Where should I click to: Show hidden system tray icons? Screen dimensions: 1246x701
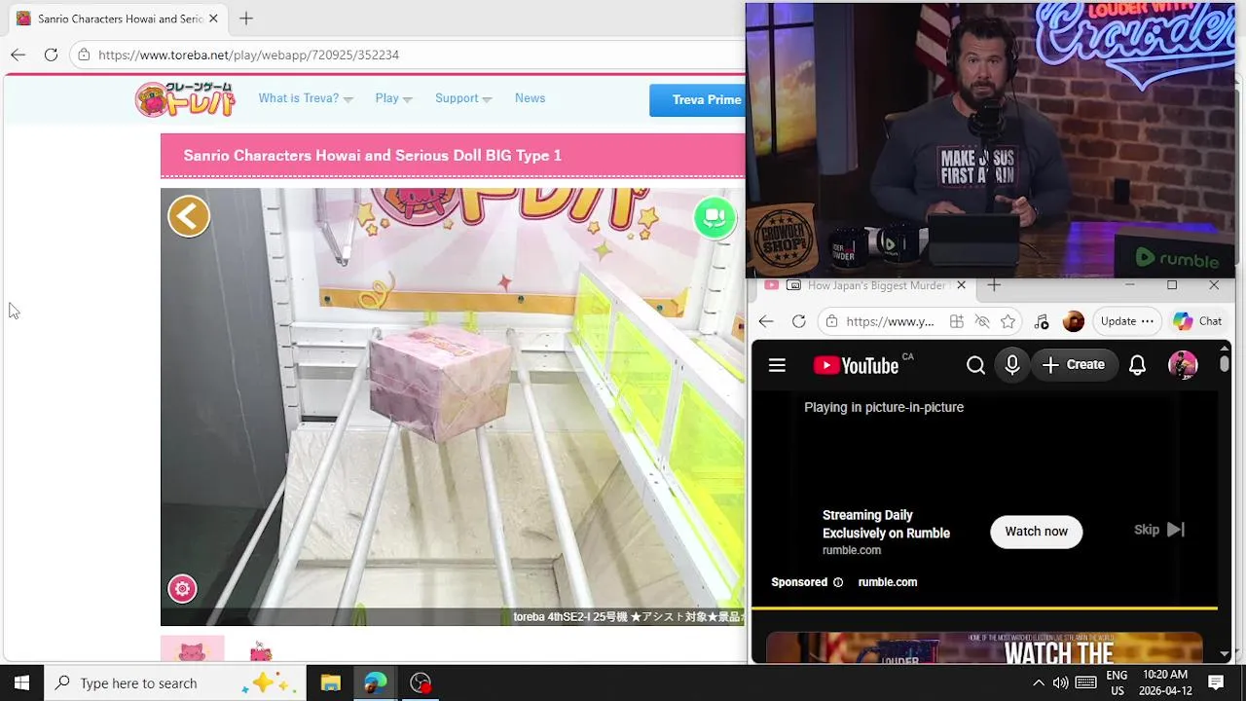[1038, 683]
